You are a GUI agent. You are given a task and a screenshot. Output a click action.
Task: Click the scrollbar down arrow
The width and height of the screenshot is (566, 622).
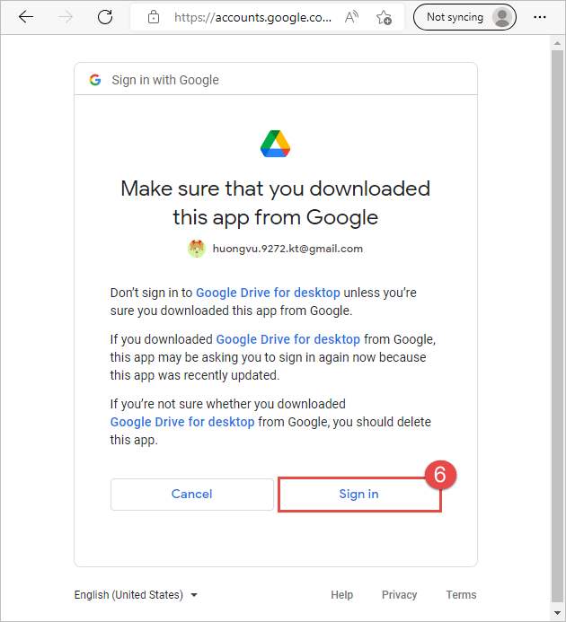(558, 613)
